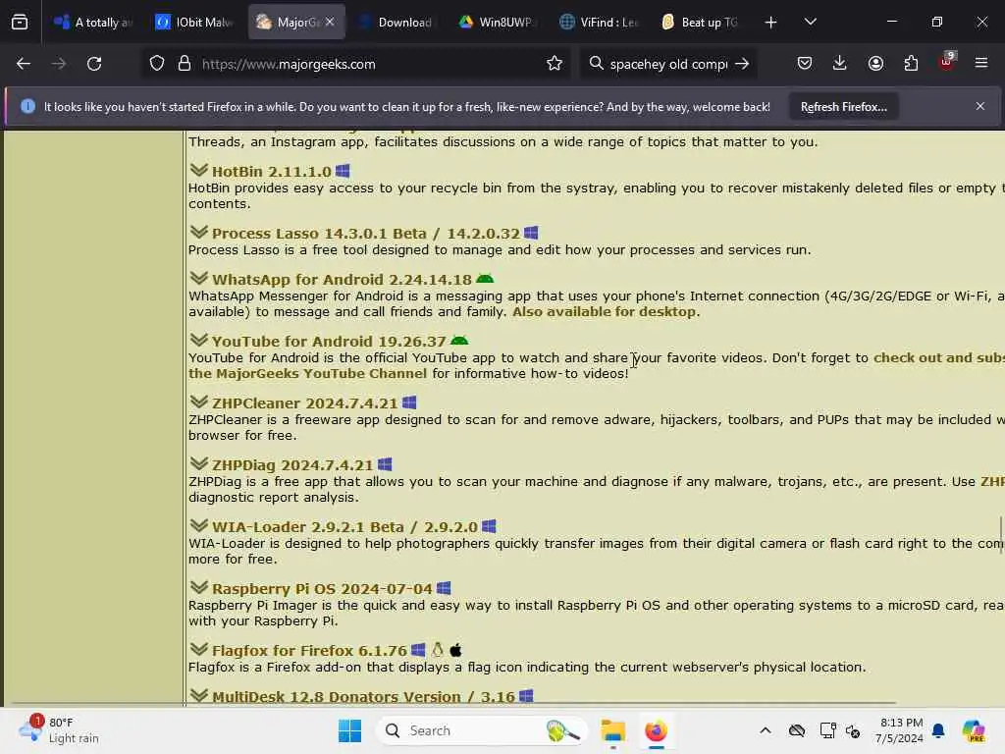
Task: Open MajorGeeks YouTube Channel link
Action: pyautogui.click(x=307, y=373)
